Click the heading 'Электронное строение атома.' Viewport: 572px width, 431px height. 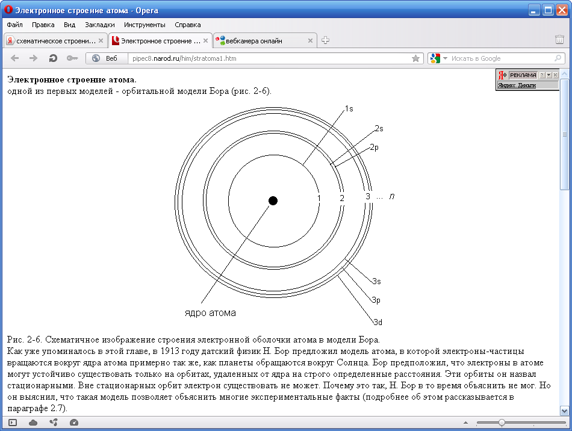72,79
